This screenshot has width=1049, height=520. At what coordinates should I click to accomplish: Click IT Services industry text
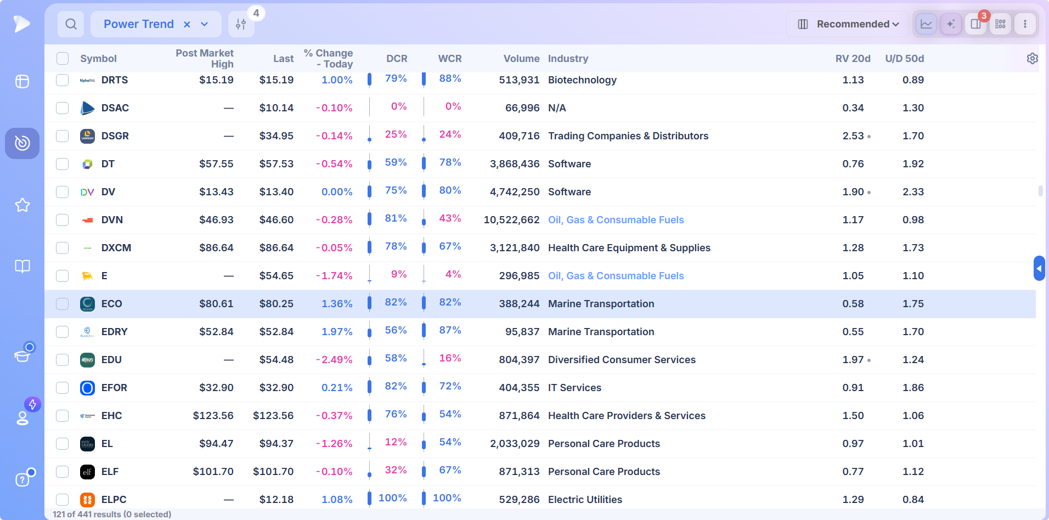click(574, 388)
